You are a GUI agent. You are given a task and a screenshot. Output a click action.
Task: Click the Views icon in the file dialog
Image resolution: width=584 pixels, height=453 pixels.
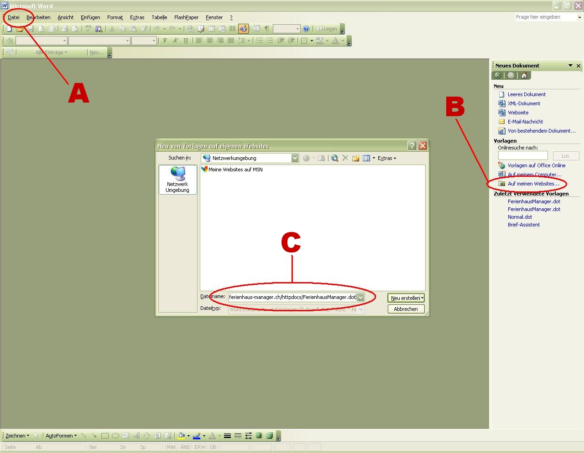(x=366, y=158)
